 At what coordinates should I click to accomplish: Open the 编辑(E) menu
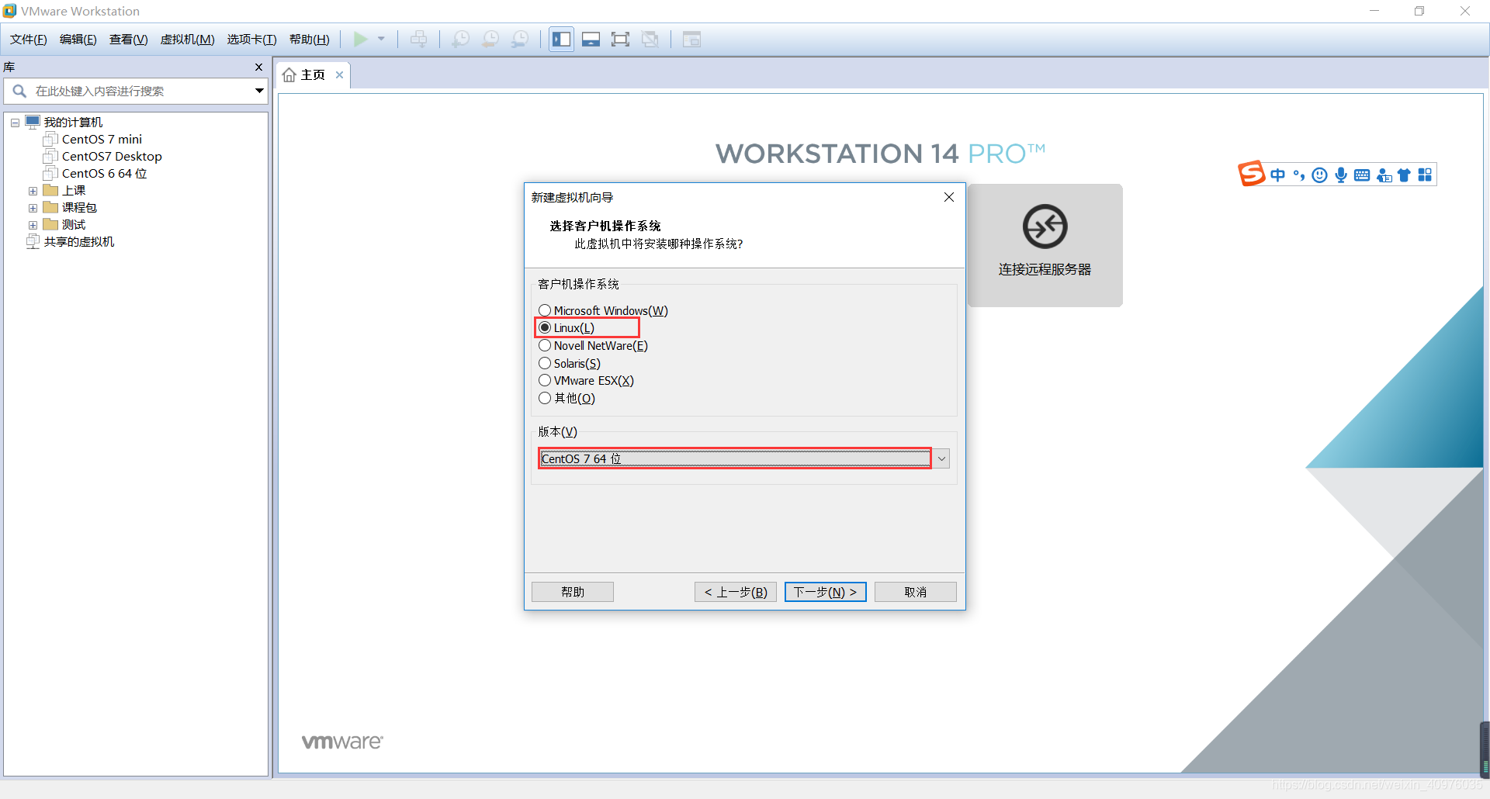78,40
